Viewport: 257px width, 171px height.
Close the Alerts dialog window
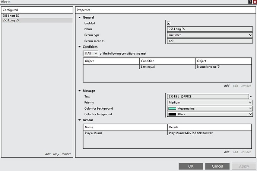click(x=255, y=2)
